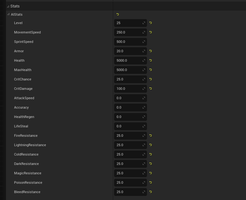Select the HealthRegen property label
This screenshot has width=246, height=200.
pos(24,117)
